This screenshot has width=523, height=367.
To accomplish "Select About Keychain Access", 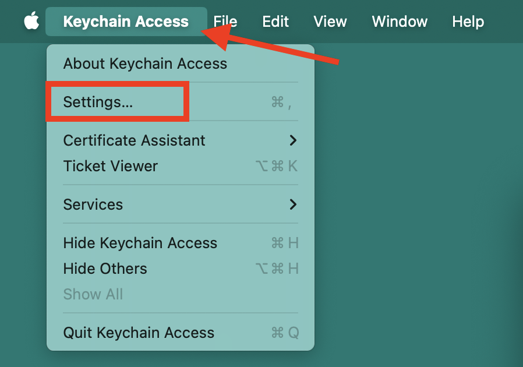I will (x=145, y=63).
